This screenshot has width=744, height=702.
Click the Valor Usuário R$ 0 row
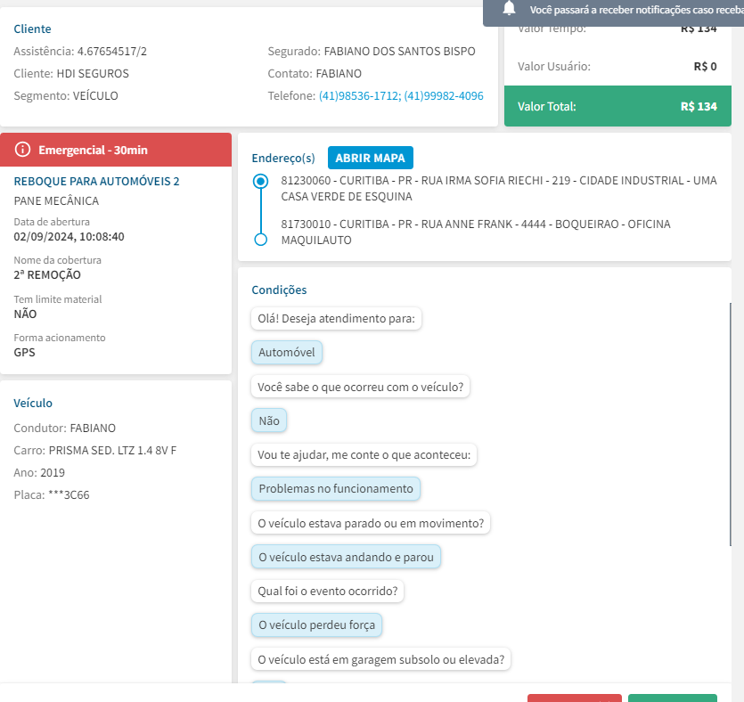point(617,67)
